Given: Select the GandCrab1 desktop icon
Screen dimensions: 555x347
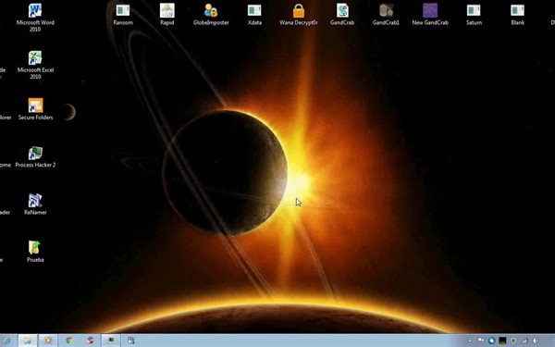Looking at the screenshot, I should click(386, 15).
